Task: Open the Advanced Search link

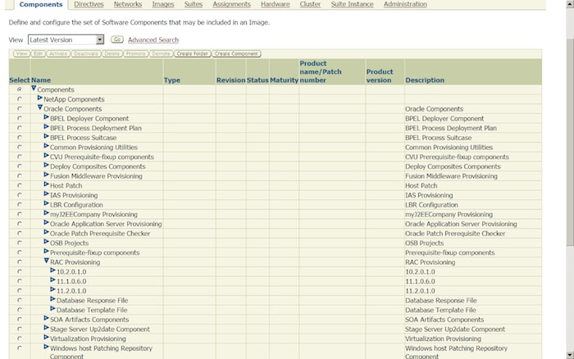Action: tap(153, 40)
